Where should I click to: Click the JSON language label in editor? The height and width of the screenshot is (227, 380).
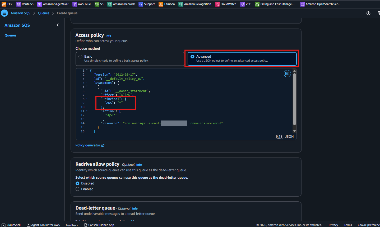coord(289,137)
